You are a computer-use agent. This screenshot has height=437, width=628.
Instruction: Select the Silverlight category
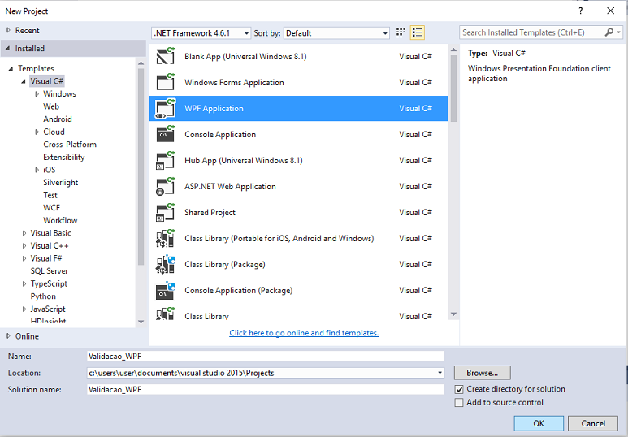pyautogui.click(x=60, y=183)
